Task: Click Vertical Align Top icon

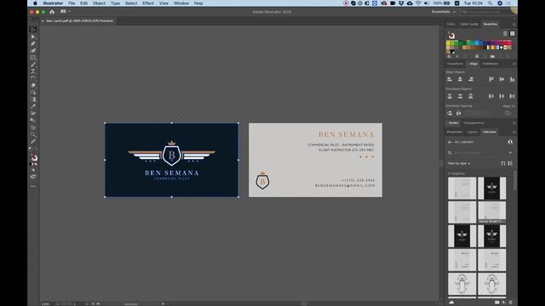Action: (491, 79)
